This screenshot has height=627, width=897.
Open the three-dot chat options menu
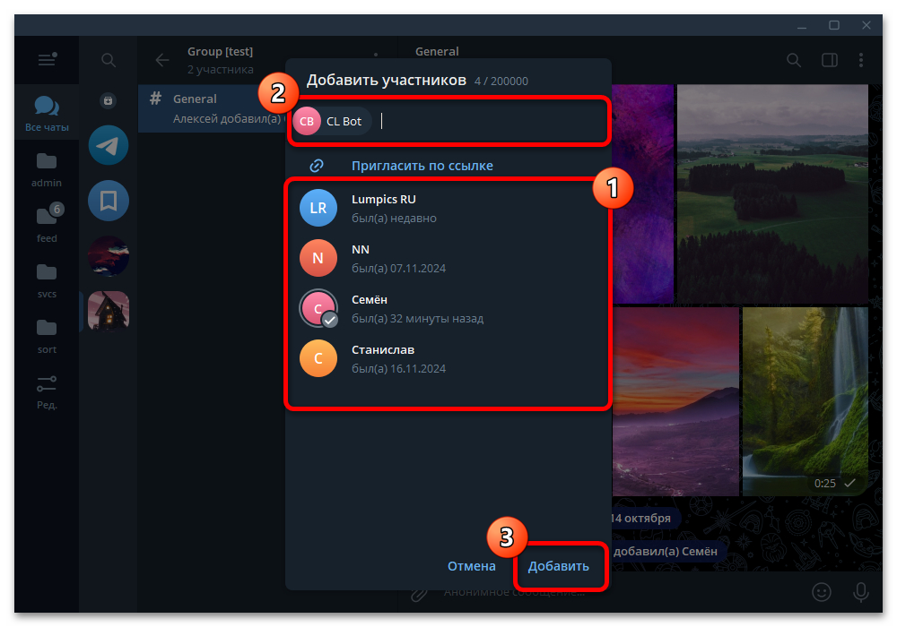coord(861,60)
